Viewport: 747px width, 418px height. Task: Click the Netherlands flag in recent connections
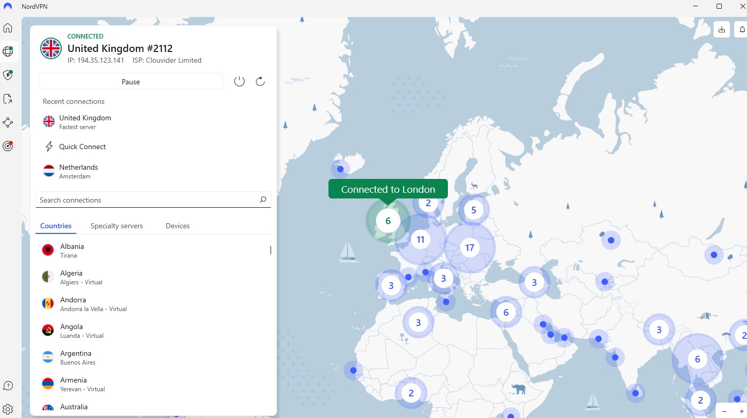click(x=49, y=171)
